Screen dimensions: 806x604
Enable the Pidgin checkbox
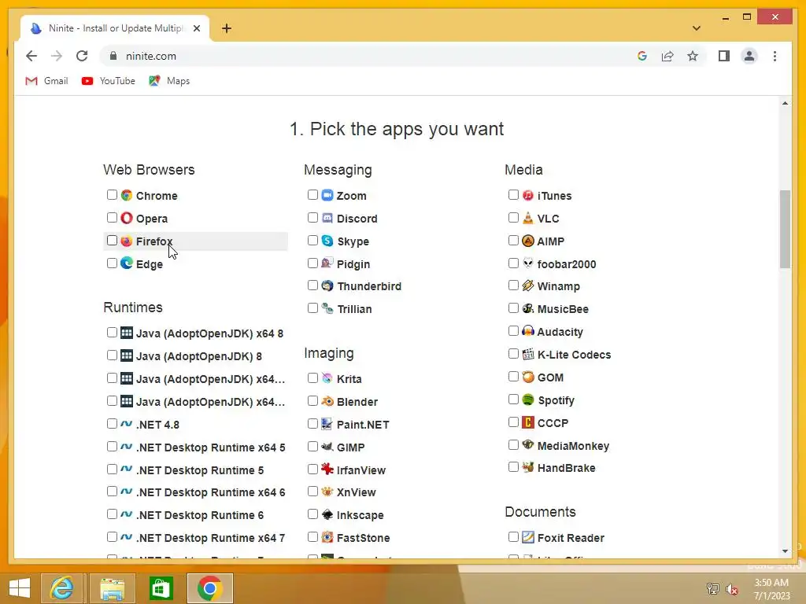tap(312, 263)
